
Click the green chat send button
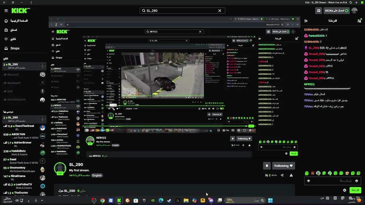(x=355, y=190)
